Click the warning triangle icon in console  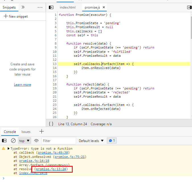(x=3, y=149)
